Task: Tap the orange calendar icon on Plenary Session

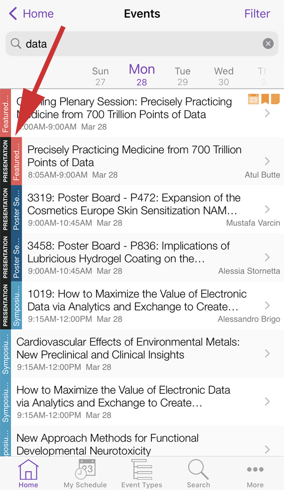Action: (x=253, y=99)
